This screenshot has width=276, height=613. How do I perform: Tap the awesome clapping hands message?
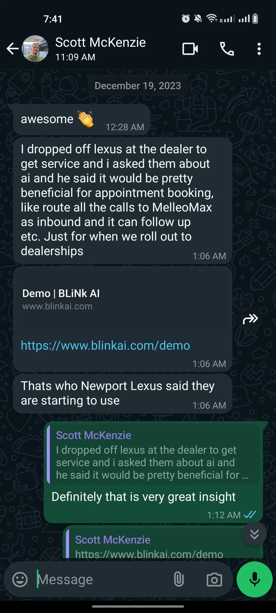coord(82,120)
